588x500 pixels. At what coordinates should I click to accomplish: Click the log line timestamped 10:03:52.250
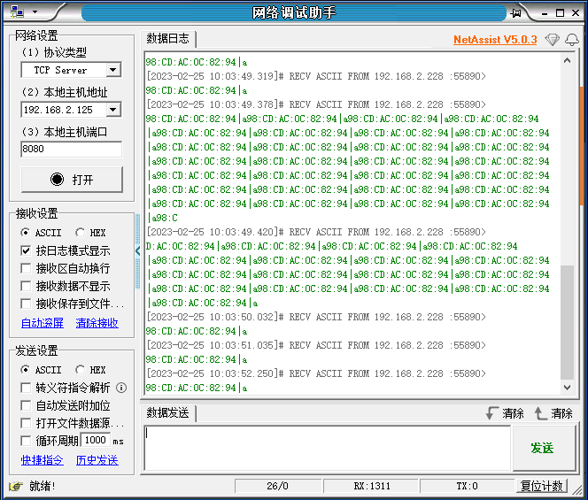(316, 373)
